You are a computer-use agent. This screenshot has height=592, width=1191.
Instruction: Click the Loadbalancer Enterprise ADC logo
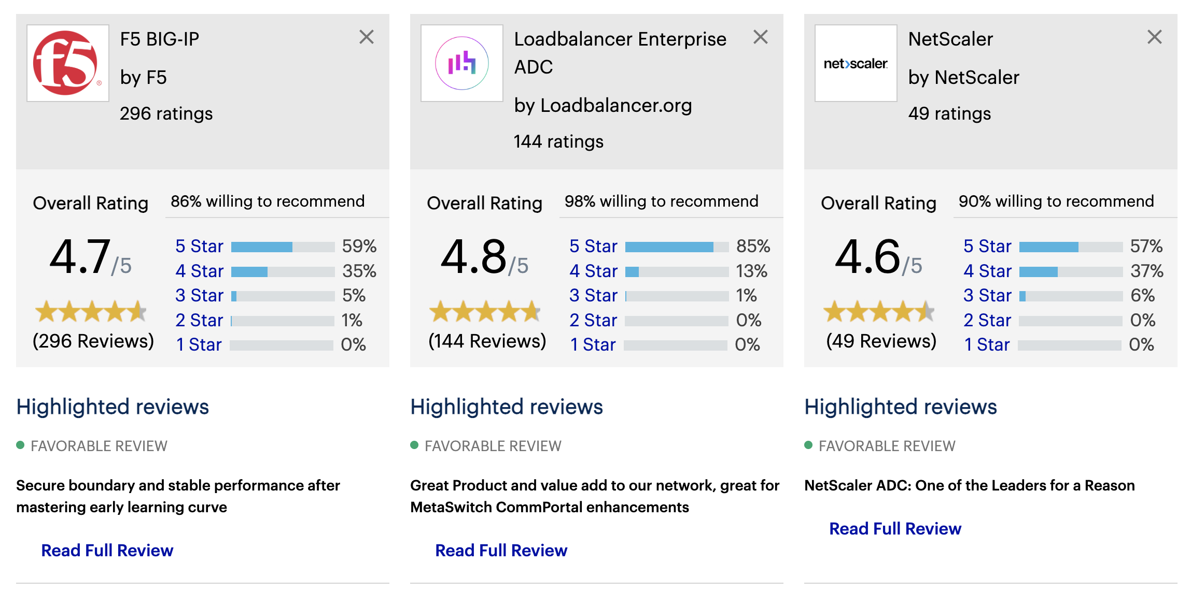[x=462, y=63]
